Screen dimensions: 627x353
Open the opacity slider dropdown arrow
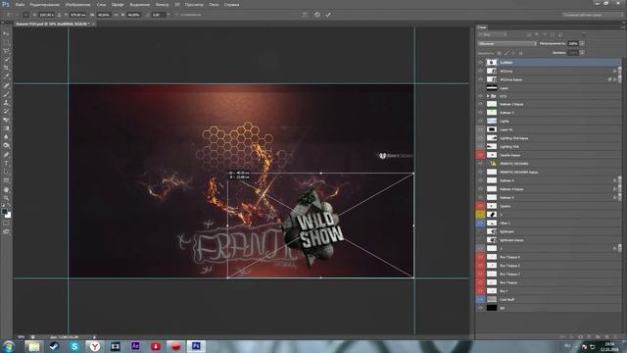(x=582, y=43)
